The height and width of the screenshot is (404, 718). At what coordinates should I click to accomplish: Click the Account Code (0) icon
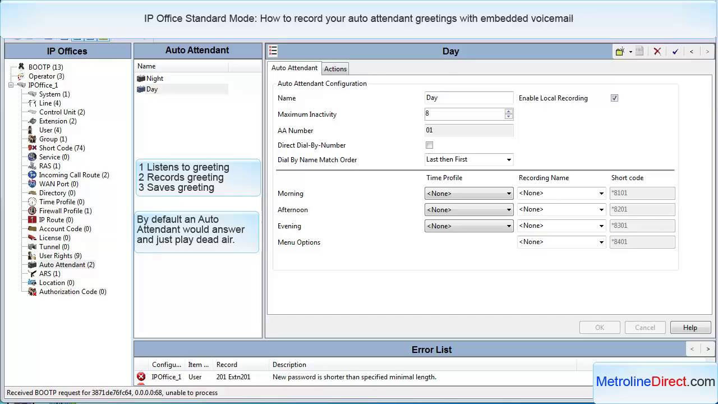(x=33, y=229)
